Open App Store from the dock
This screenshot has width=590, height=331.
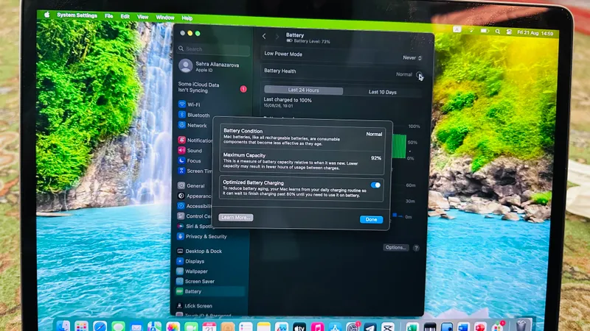click(335, 327)
